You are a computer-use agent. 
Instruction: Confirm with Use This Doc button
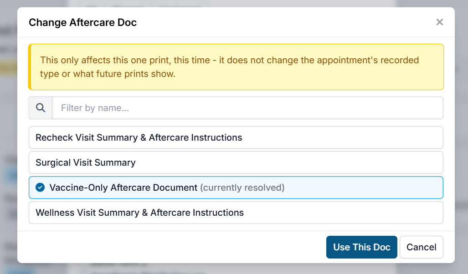tap(361, 247)
